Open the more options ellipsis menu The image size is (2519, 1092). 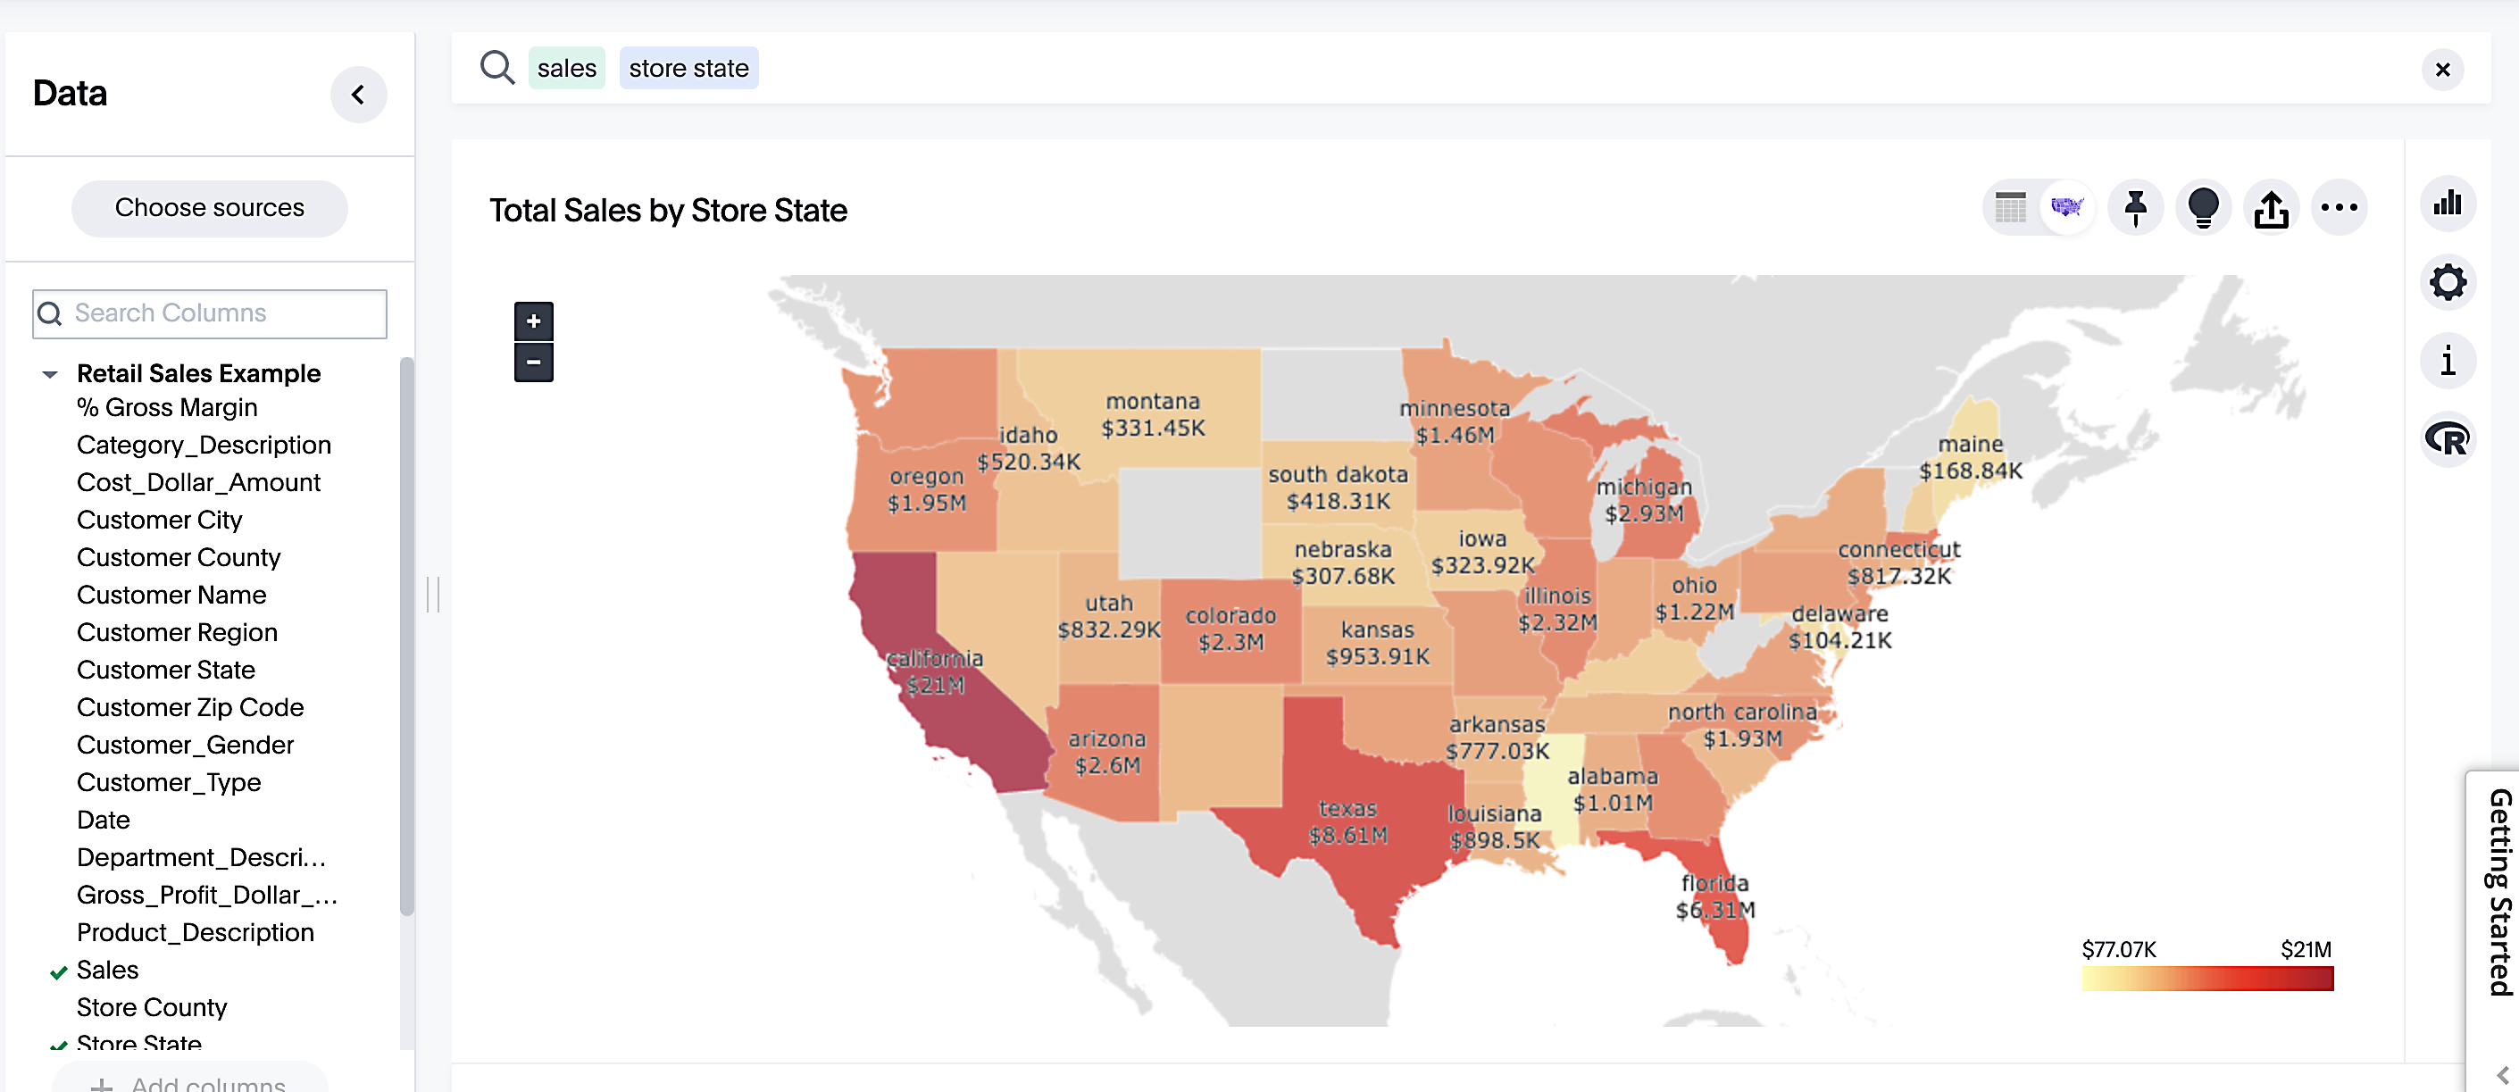[2340, 207]
